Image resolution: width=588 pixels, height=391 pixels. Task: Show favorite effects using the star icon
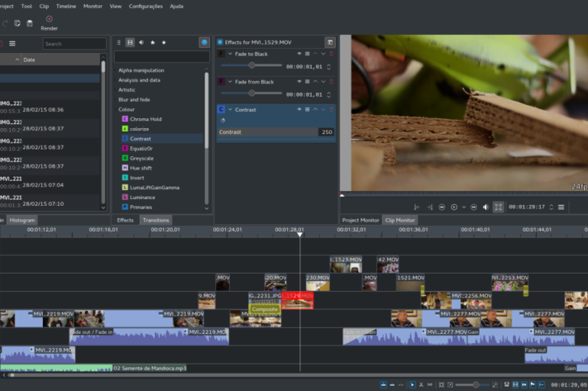click(x=163, y=43)
